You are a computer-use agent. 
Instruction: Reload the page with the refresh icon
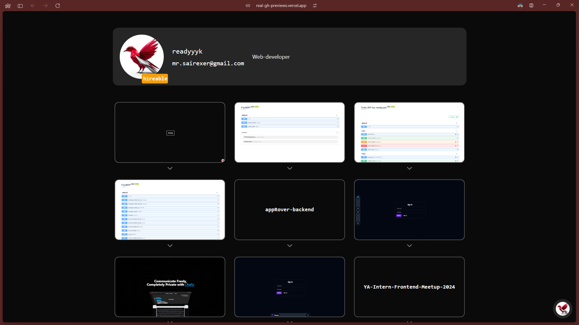[x=58, y=6]
